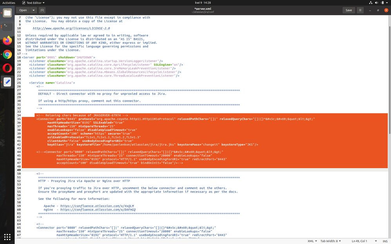The image size is (391, 244).
Task: Expand the Open button dropdown arrow
Action: tap(33, 10)
